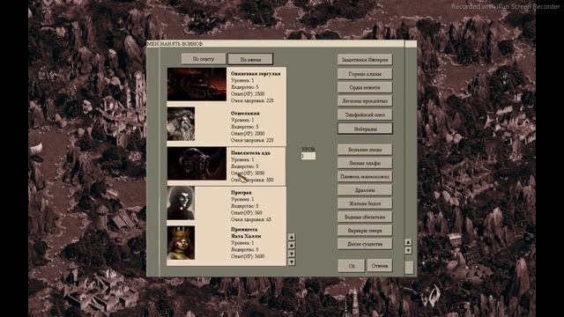
Task: Select the Принцесса Яата Халли portrait
Action: (x=181, y=243)
